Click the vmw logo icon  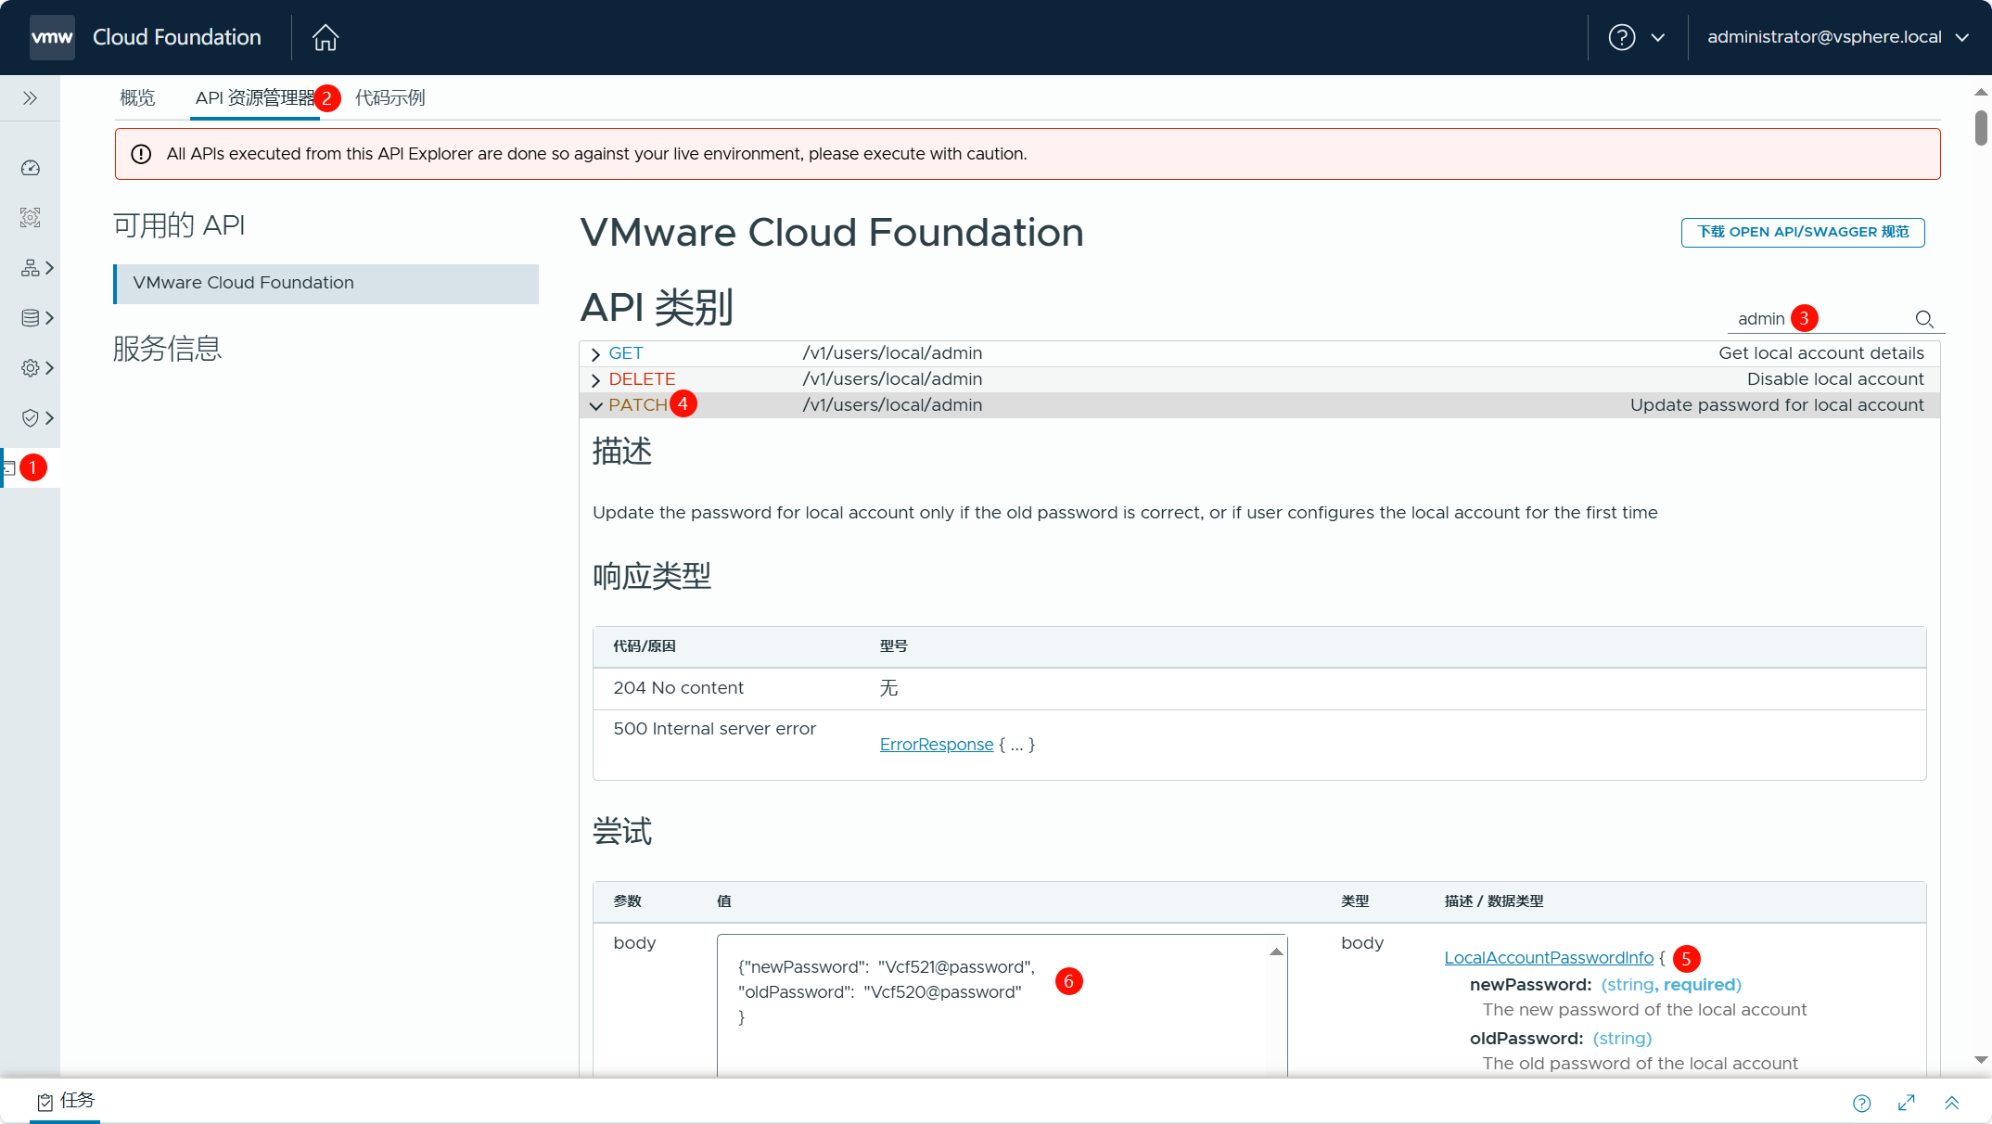[x=52, y=37]
